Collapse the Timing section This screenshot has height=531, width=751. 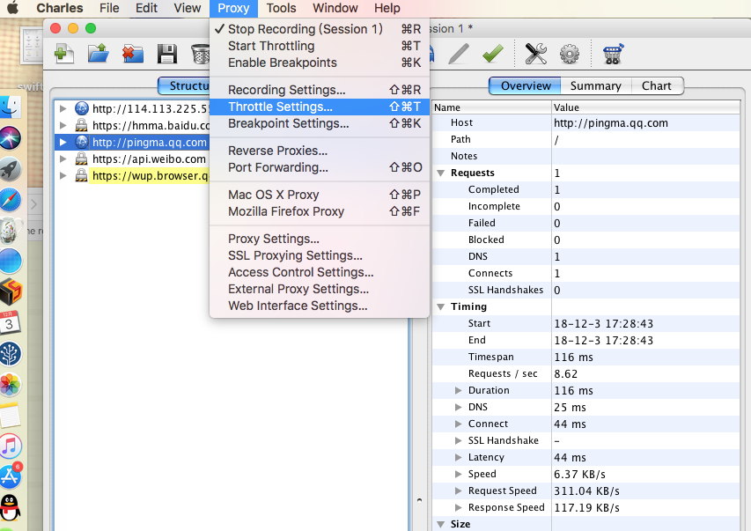tap(441, 306)
